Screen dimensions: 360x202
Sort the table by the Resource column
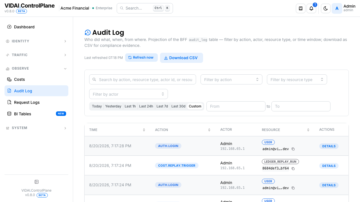(x=308, y=130)
